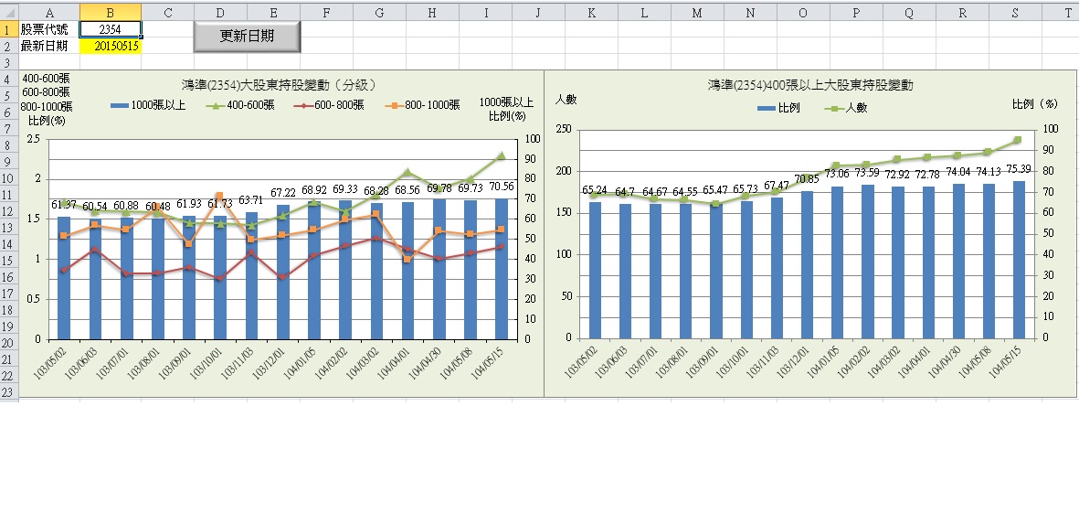Click the orange 800-1000張 peak marker at 103/10/01
Image resolution: width=1079 pixels, height=513 pixels.
tap(219, 196)
